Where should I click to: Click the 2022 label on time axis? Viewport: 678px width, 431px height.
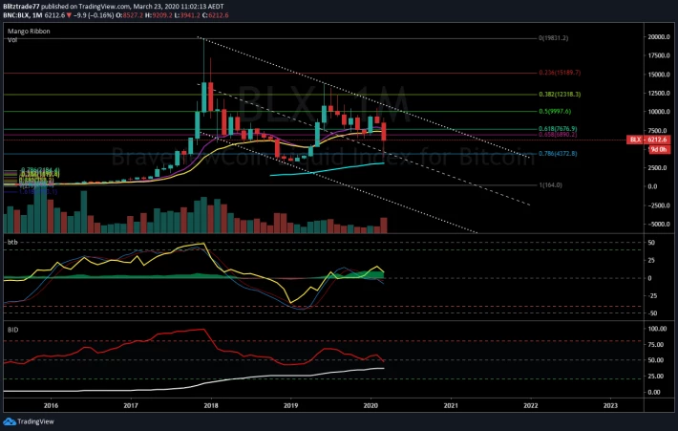[531, 405]
